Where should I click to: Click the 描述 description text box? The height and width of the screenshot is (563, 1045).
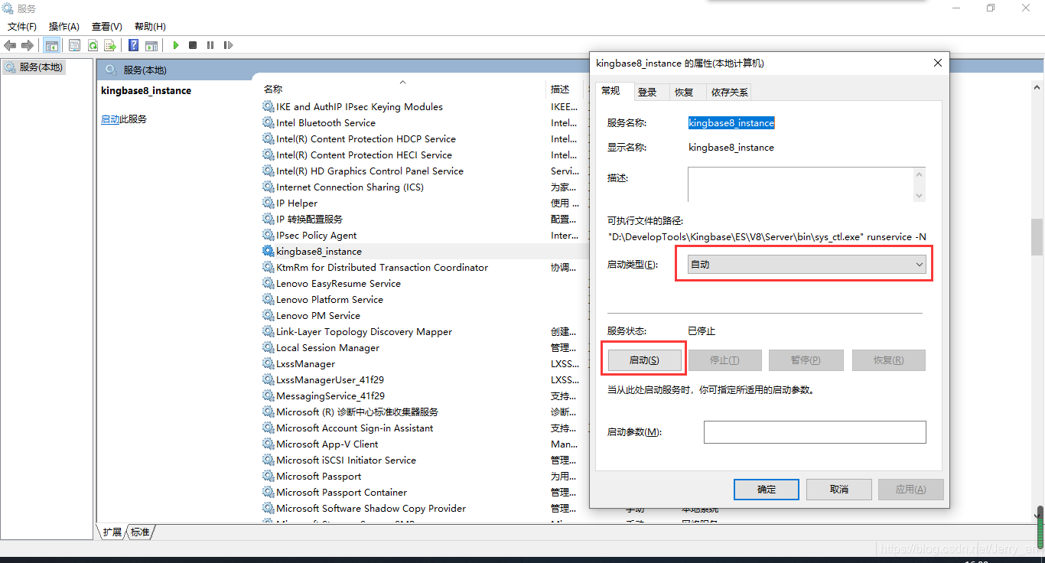tap(806, 184)
